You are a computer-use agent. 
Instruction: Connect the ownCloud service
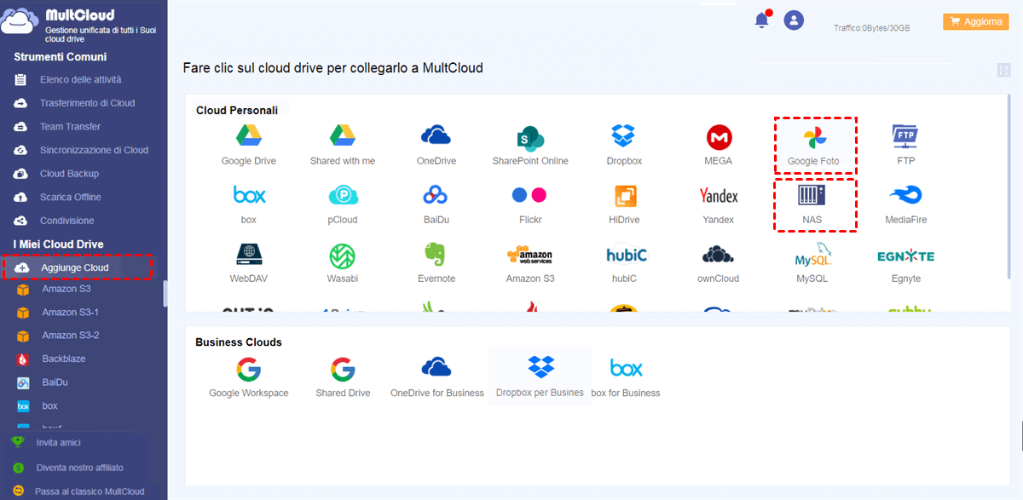pos(719,255)
